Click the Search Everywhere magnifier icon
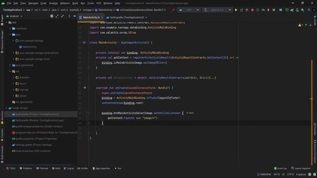This screenshot has width=317, height=178. coord(309,10)
